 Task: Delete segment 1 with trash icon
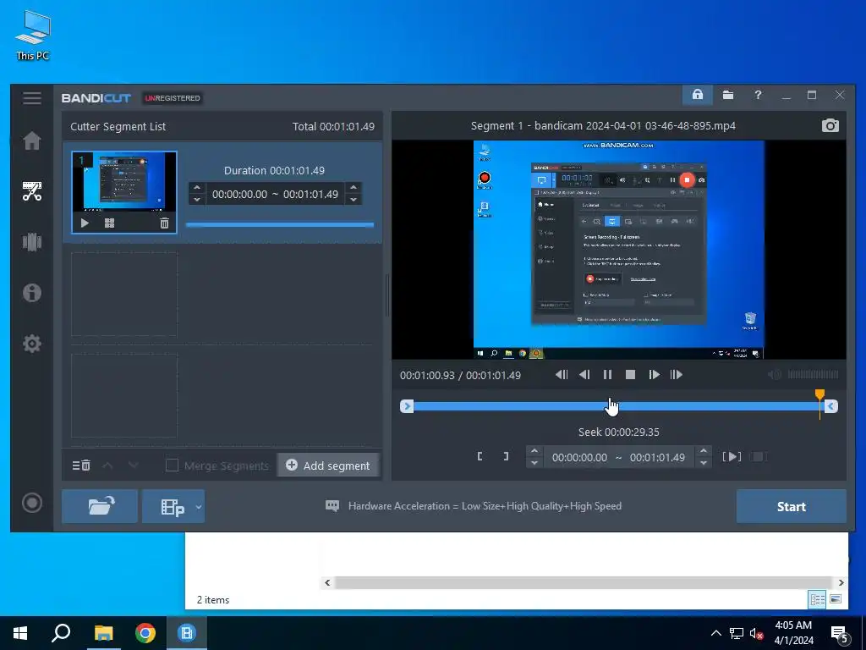tap(164, 223)
